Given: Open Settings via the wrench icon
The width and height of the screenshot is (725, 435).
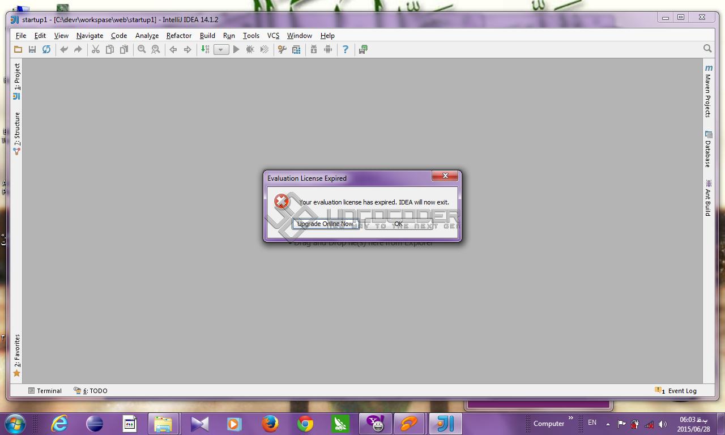Looking at the screenshot, I should click(x=282, y=50).
